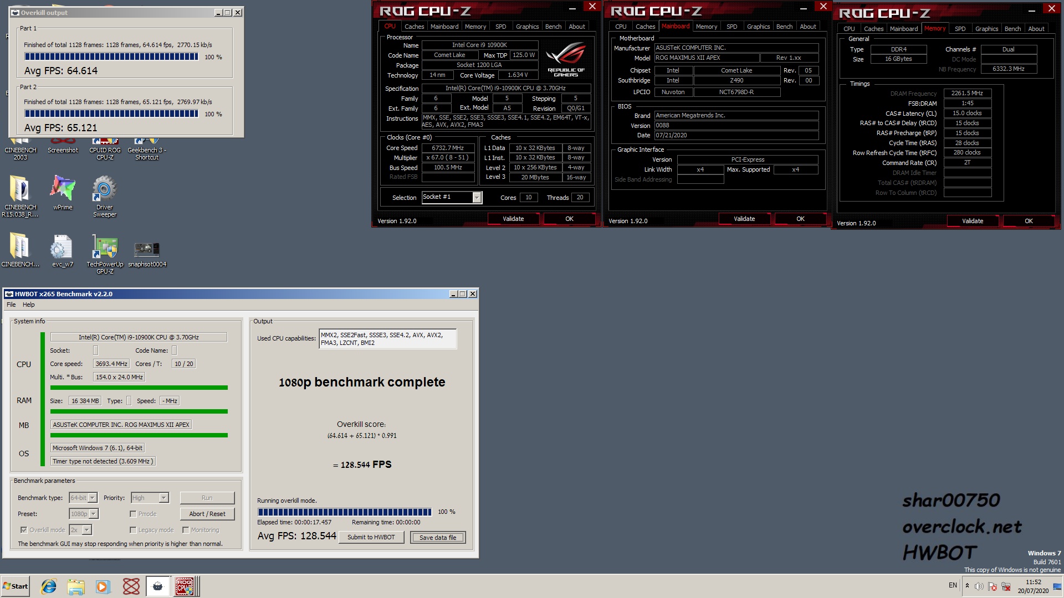Click the taskbar clock showing 11:52
The width and height of the screenshot is (1064, 598).
1033,586
